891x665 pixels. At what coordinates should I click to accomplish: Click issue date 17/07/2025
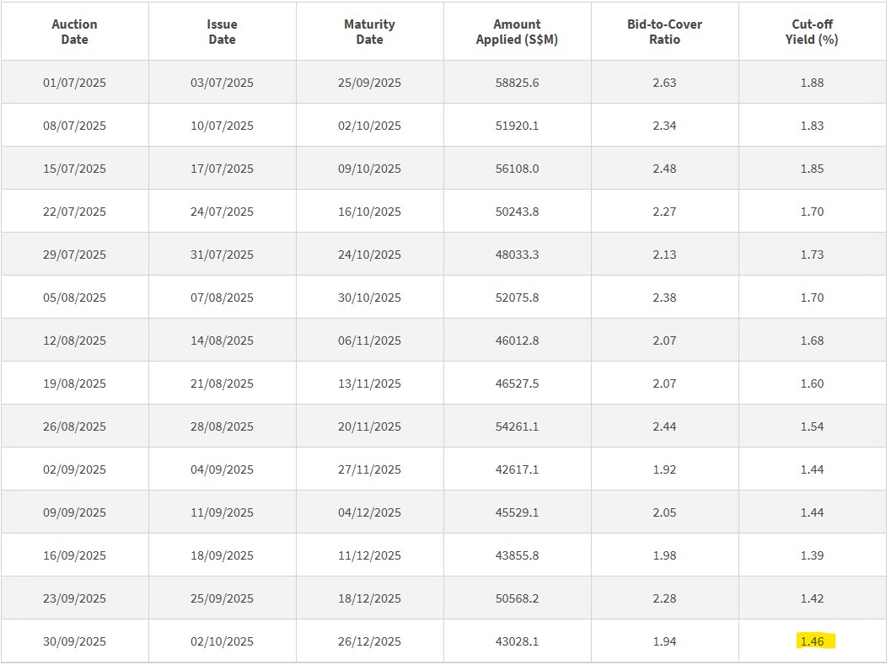pos(222,169)
